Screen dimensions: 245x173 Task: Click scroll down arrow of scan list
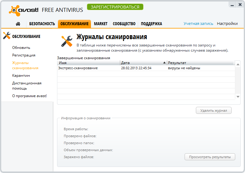point(238,97)
